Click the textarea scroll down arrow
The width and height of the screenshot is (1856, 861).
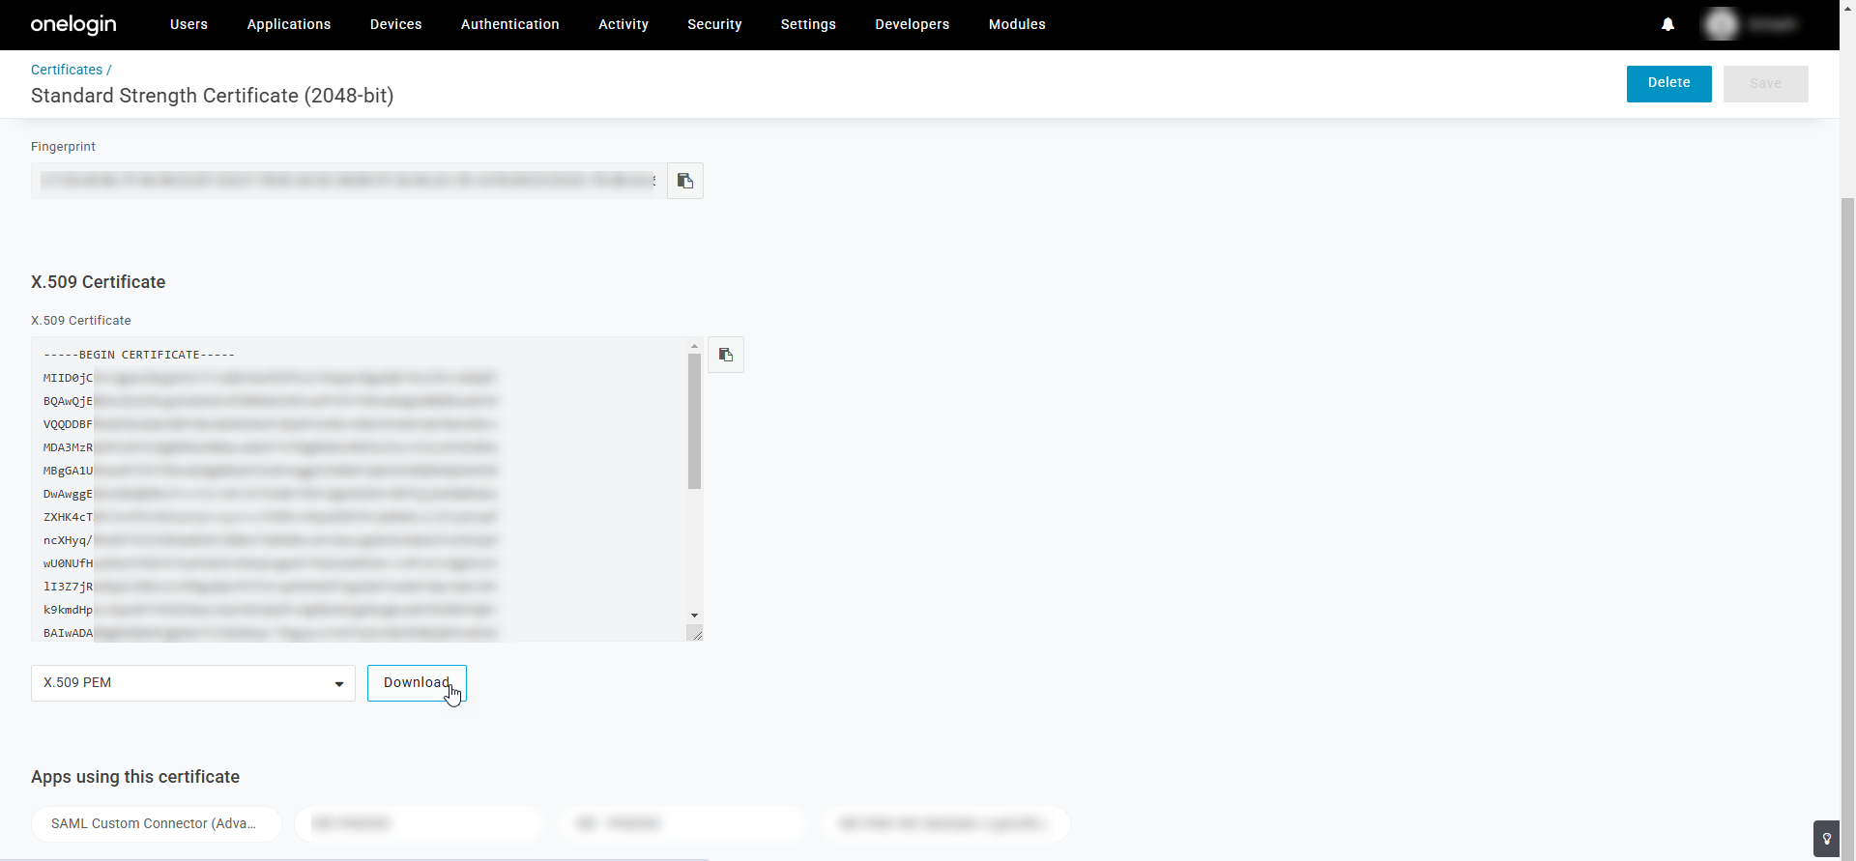[694, 616]
